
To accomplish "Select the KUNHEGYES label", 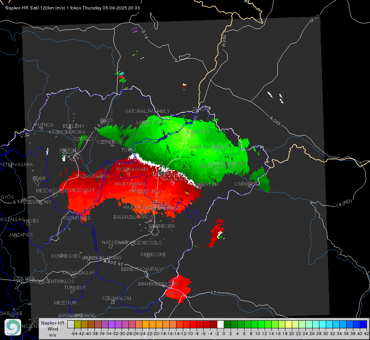I will click(x=66, y=256).
